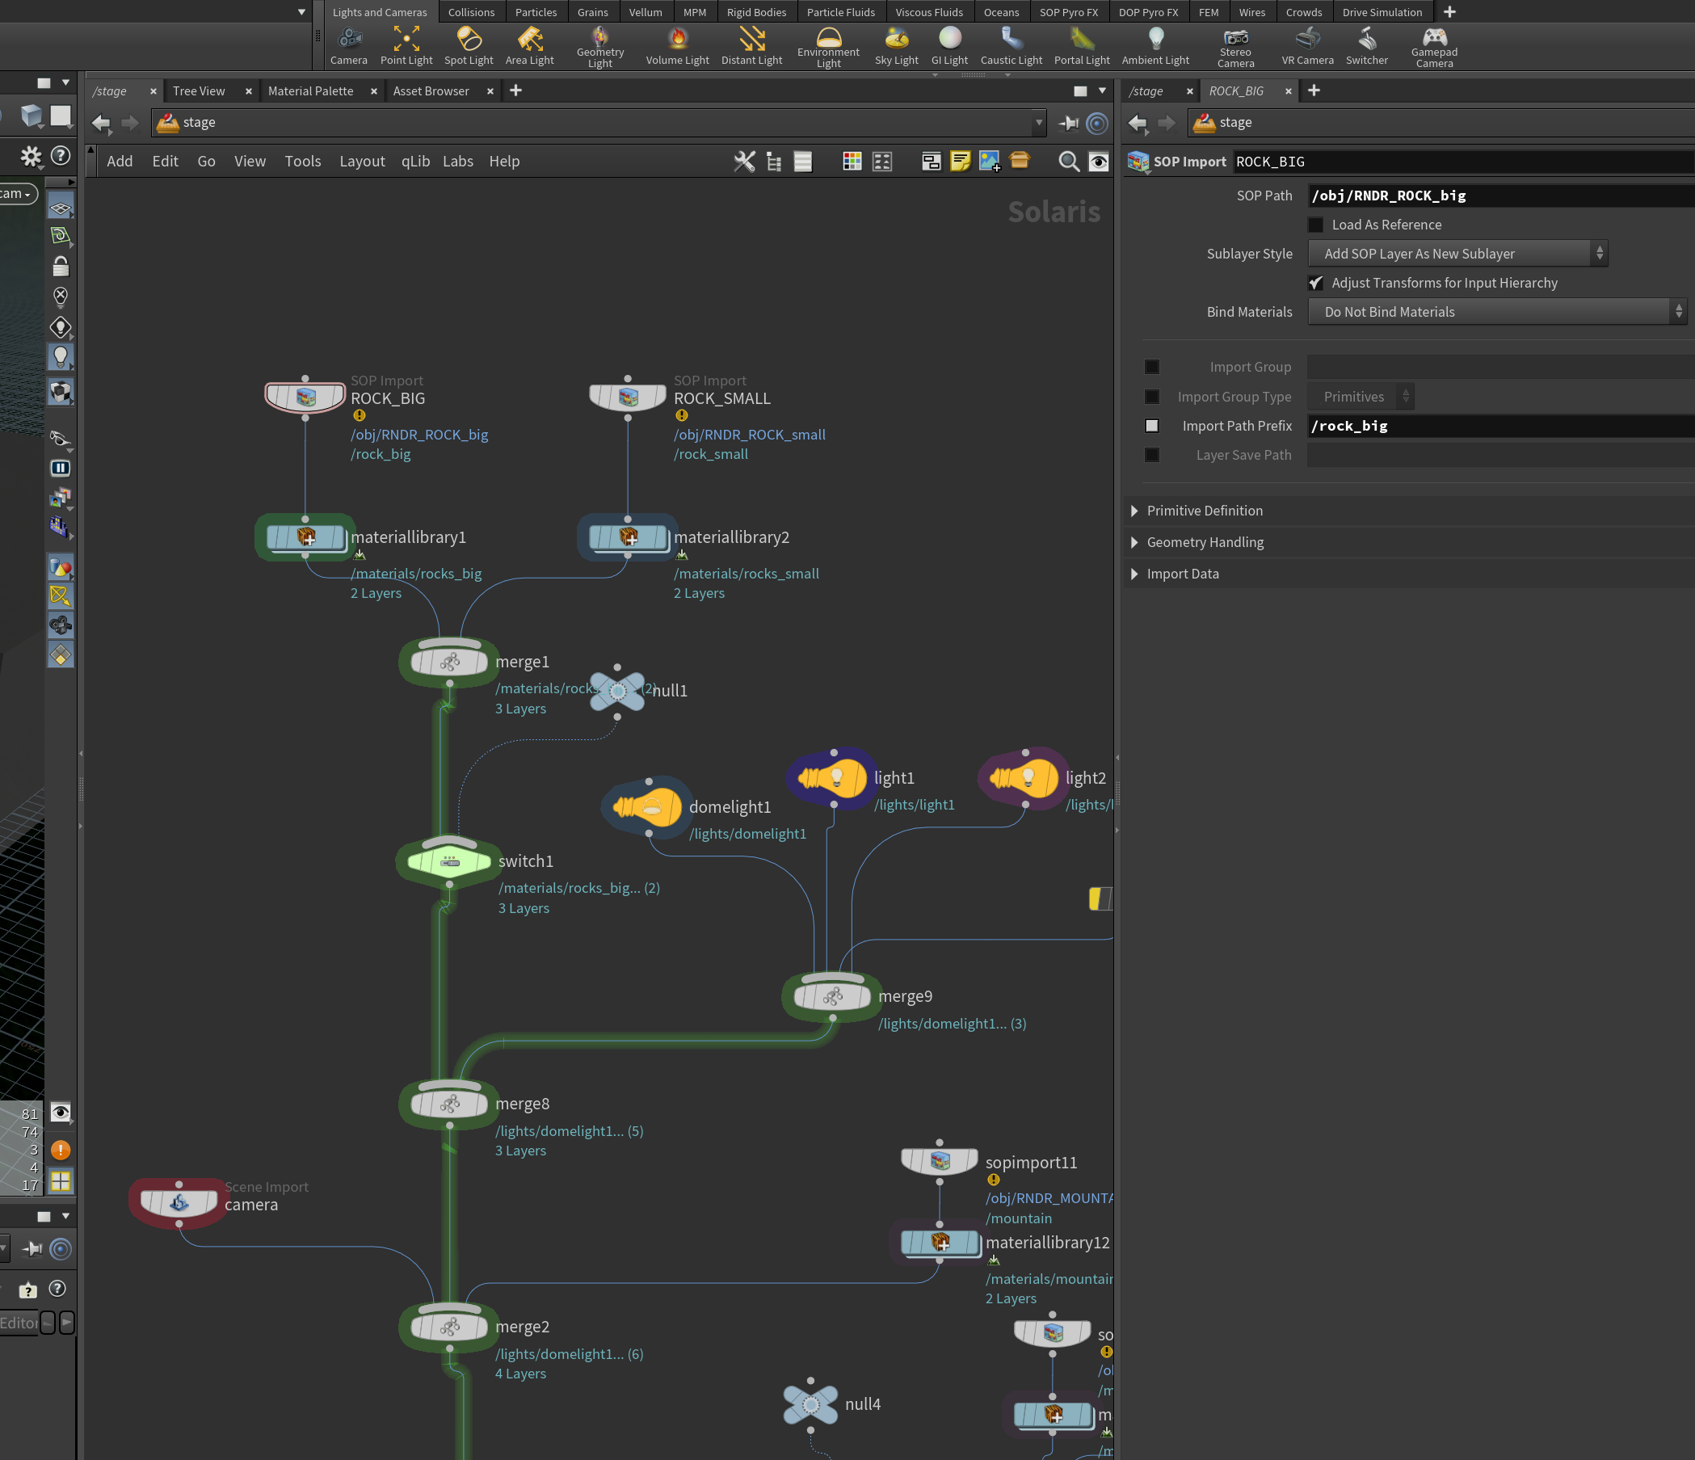Viewport: 1695px width, 1460px height.
Task: Expand the Primitive Definition section
Action: coord(1204,511)
